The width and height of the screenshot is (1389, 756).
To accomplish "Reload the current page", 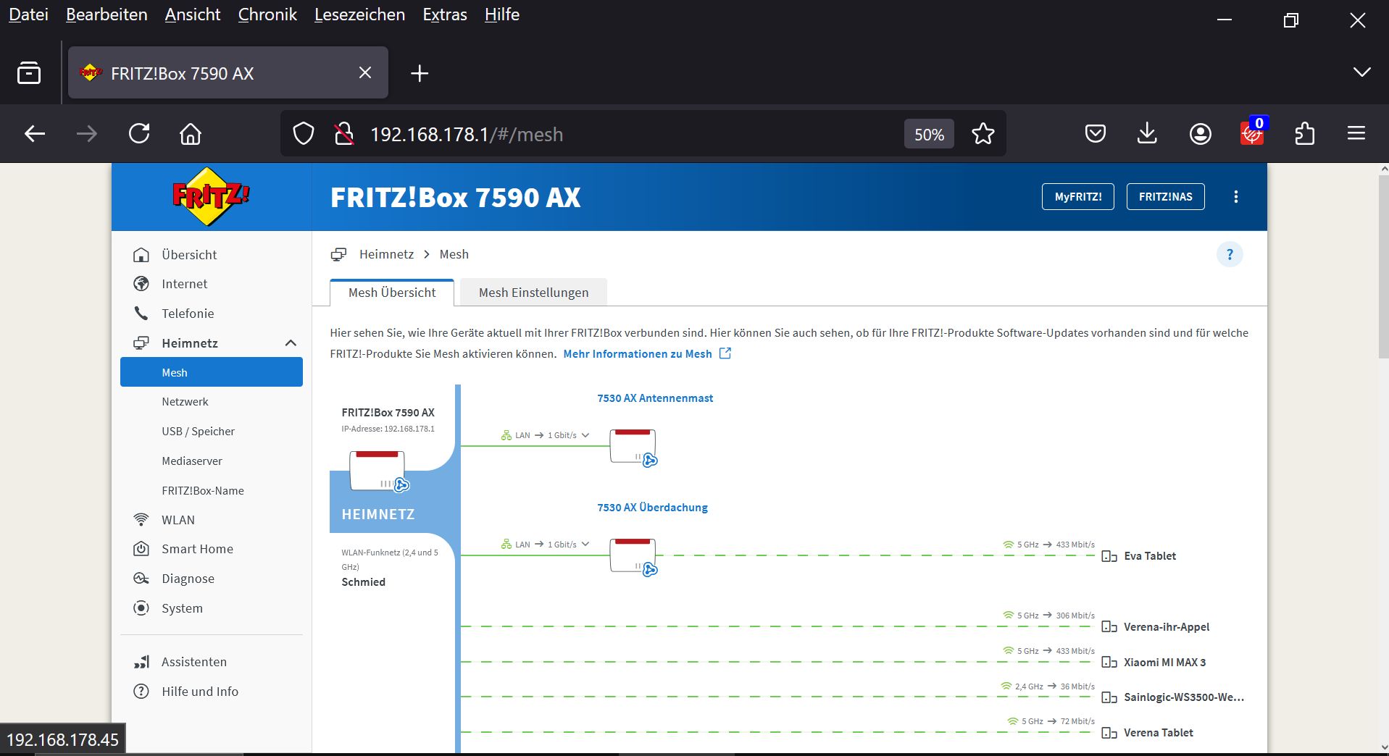I will (x=139, y=134).
